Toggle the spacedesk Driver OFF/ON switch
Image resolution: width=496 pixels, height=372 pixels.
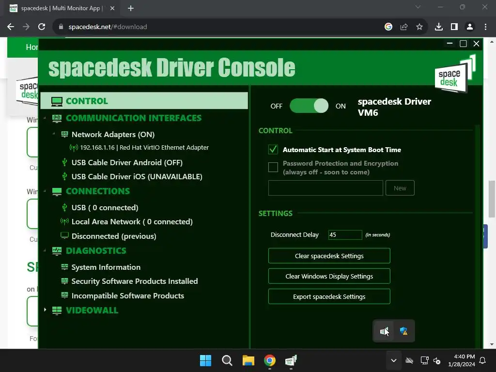[309, 106]
